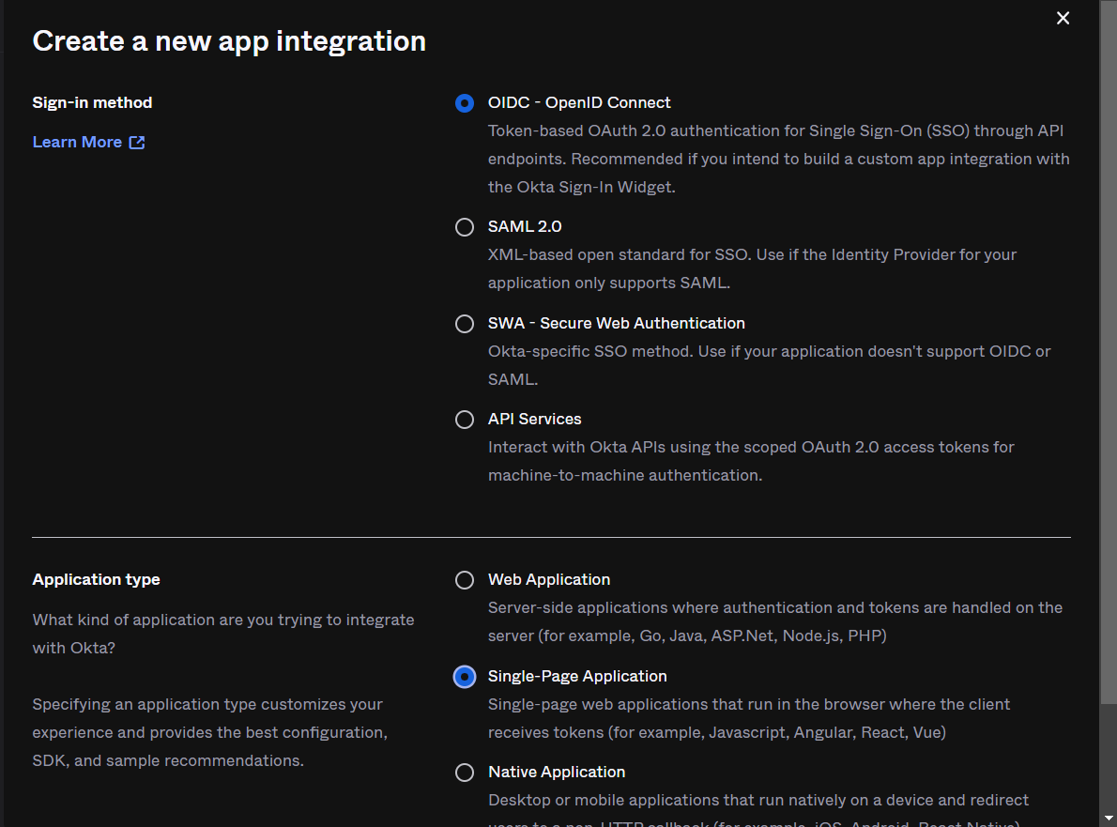1117x827 pixels.
Task: Select the Web Application type
Action: click(x=465, y=580)
